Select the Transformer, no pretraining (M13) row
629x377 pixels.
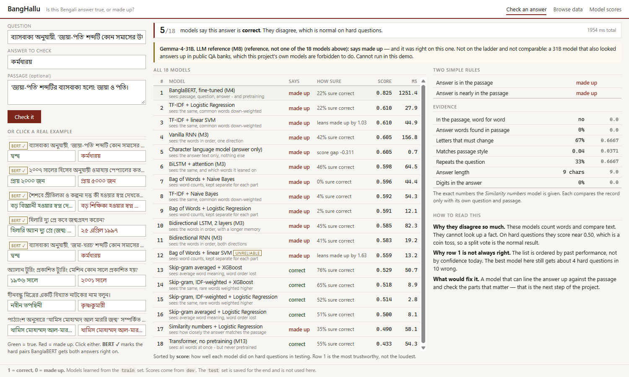click(x=286, y=344)
